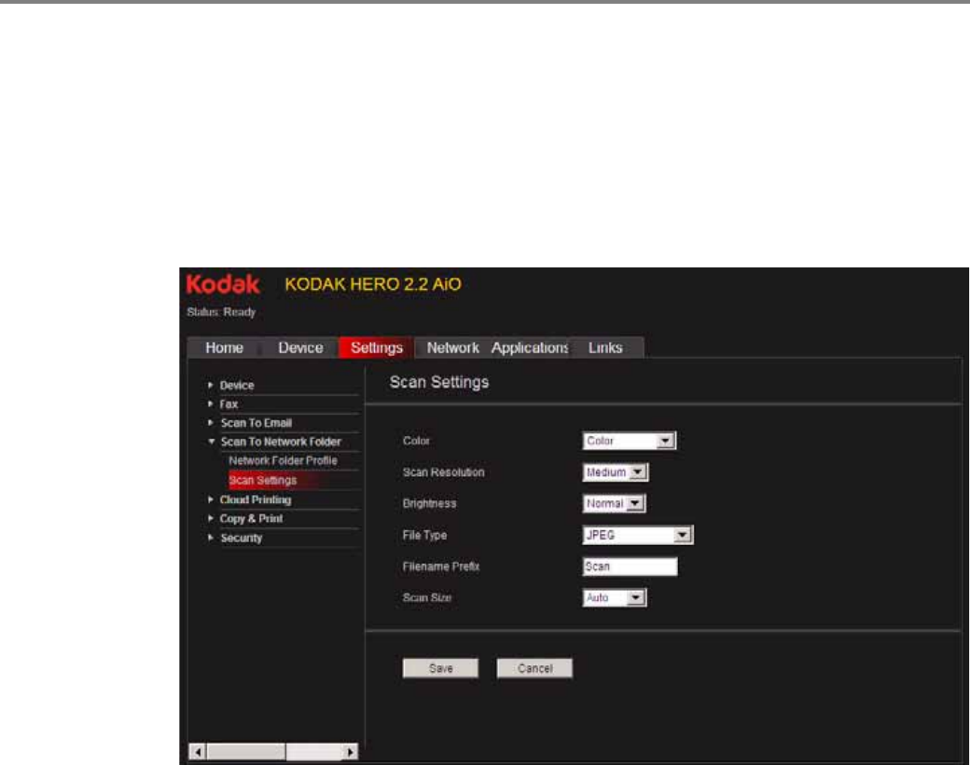The width and height of the screenshot is (970, 765).
Task: Cancel the scan settings changes
Action: click(534, 668)
